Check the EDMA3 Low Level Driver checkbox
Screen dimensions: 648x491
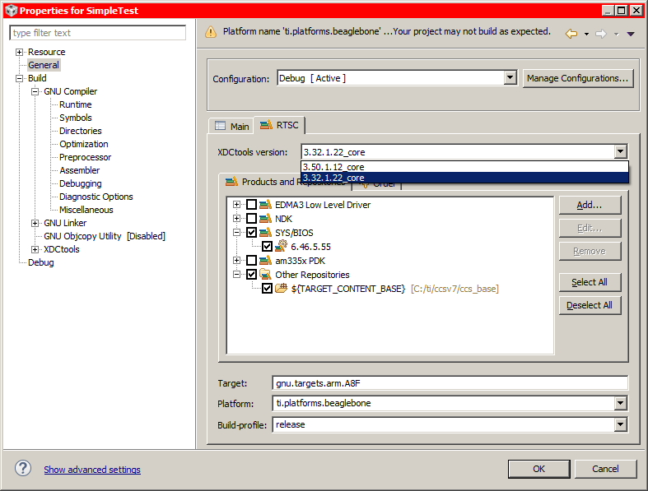pos(251,205)
